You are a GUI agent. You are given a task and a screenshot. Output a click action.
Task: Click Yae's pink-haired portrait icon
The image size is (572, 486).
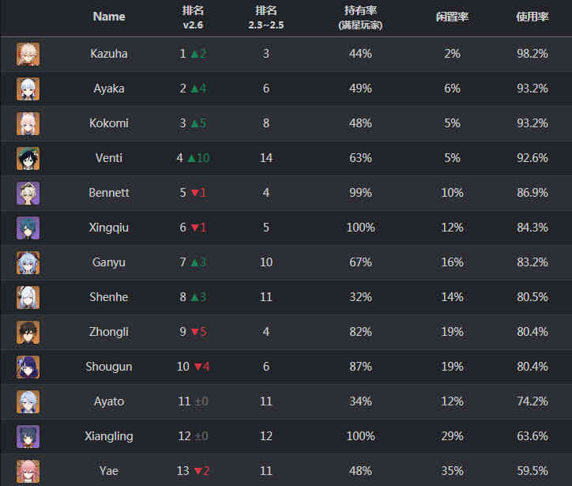click(28, 471)
